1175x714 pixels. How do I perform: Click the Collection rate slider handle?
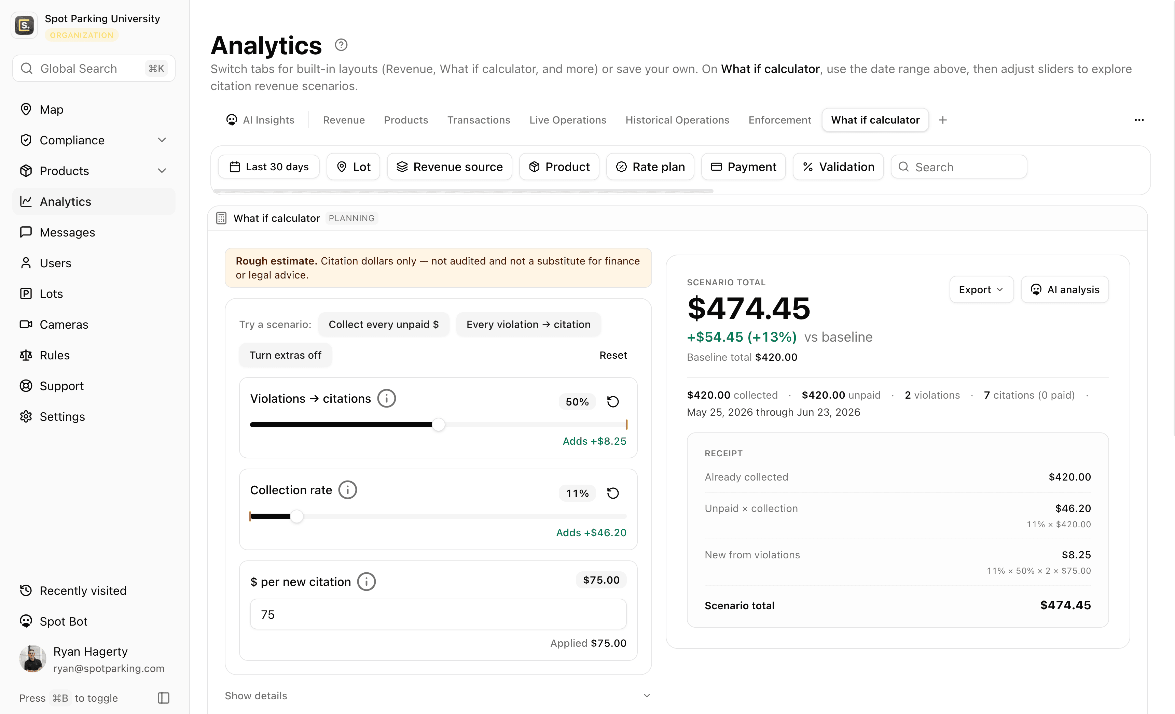[x=296, y=516]
